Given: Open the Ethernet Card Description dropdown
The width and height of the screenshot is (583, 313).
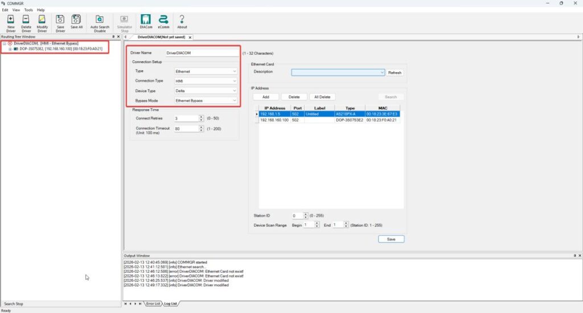Looking at the screenshot, I should pyautogui.click(x=338, y=72).
